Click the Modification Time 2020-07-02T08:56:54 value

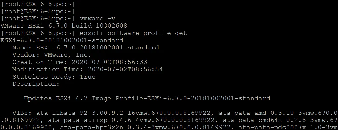[125, 69]
